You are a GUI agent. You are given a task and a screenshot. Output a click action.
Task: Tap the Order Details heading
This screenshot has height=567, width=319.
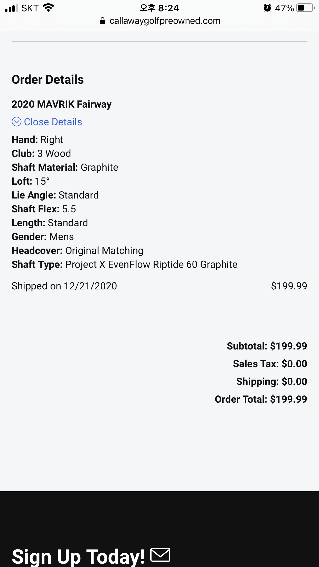[48, 80]
